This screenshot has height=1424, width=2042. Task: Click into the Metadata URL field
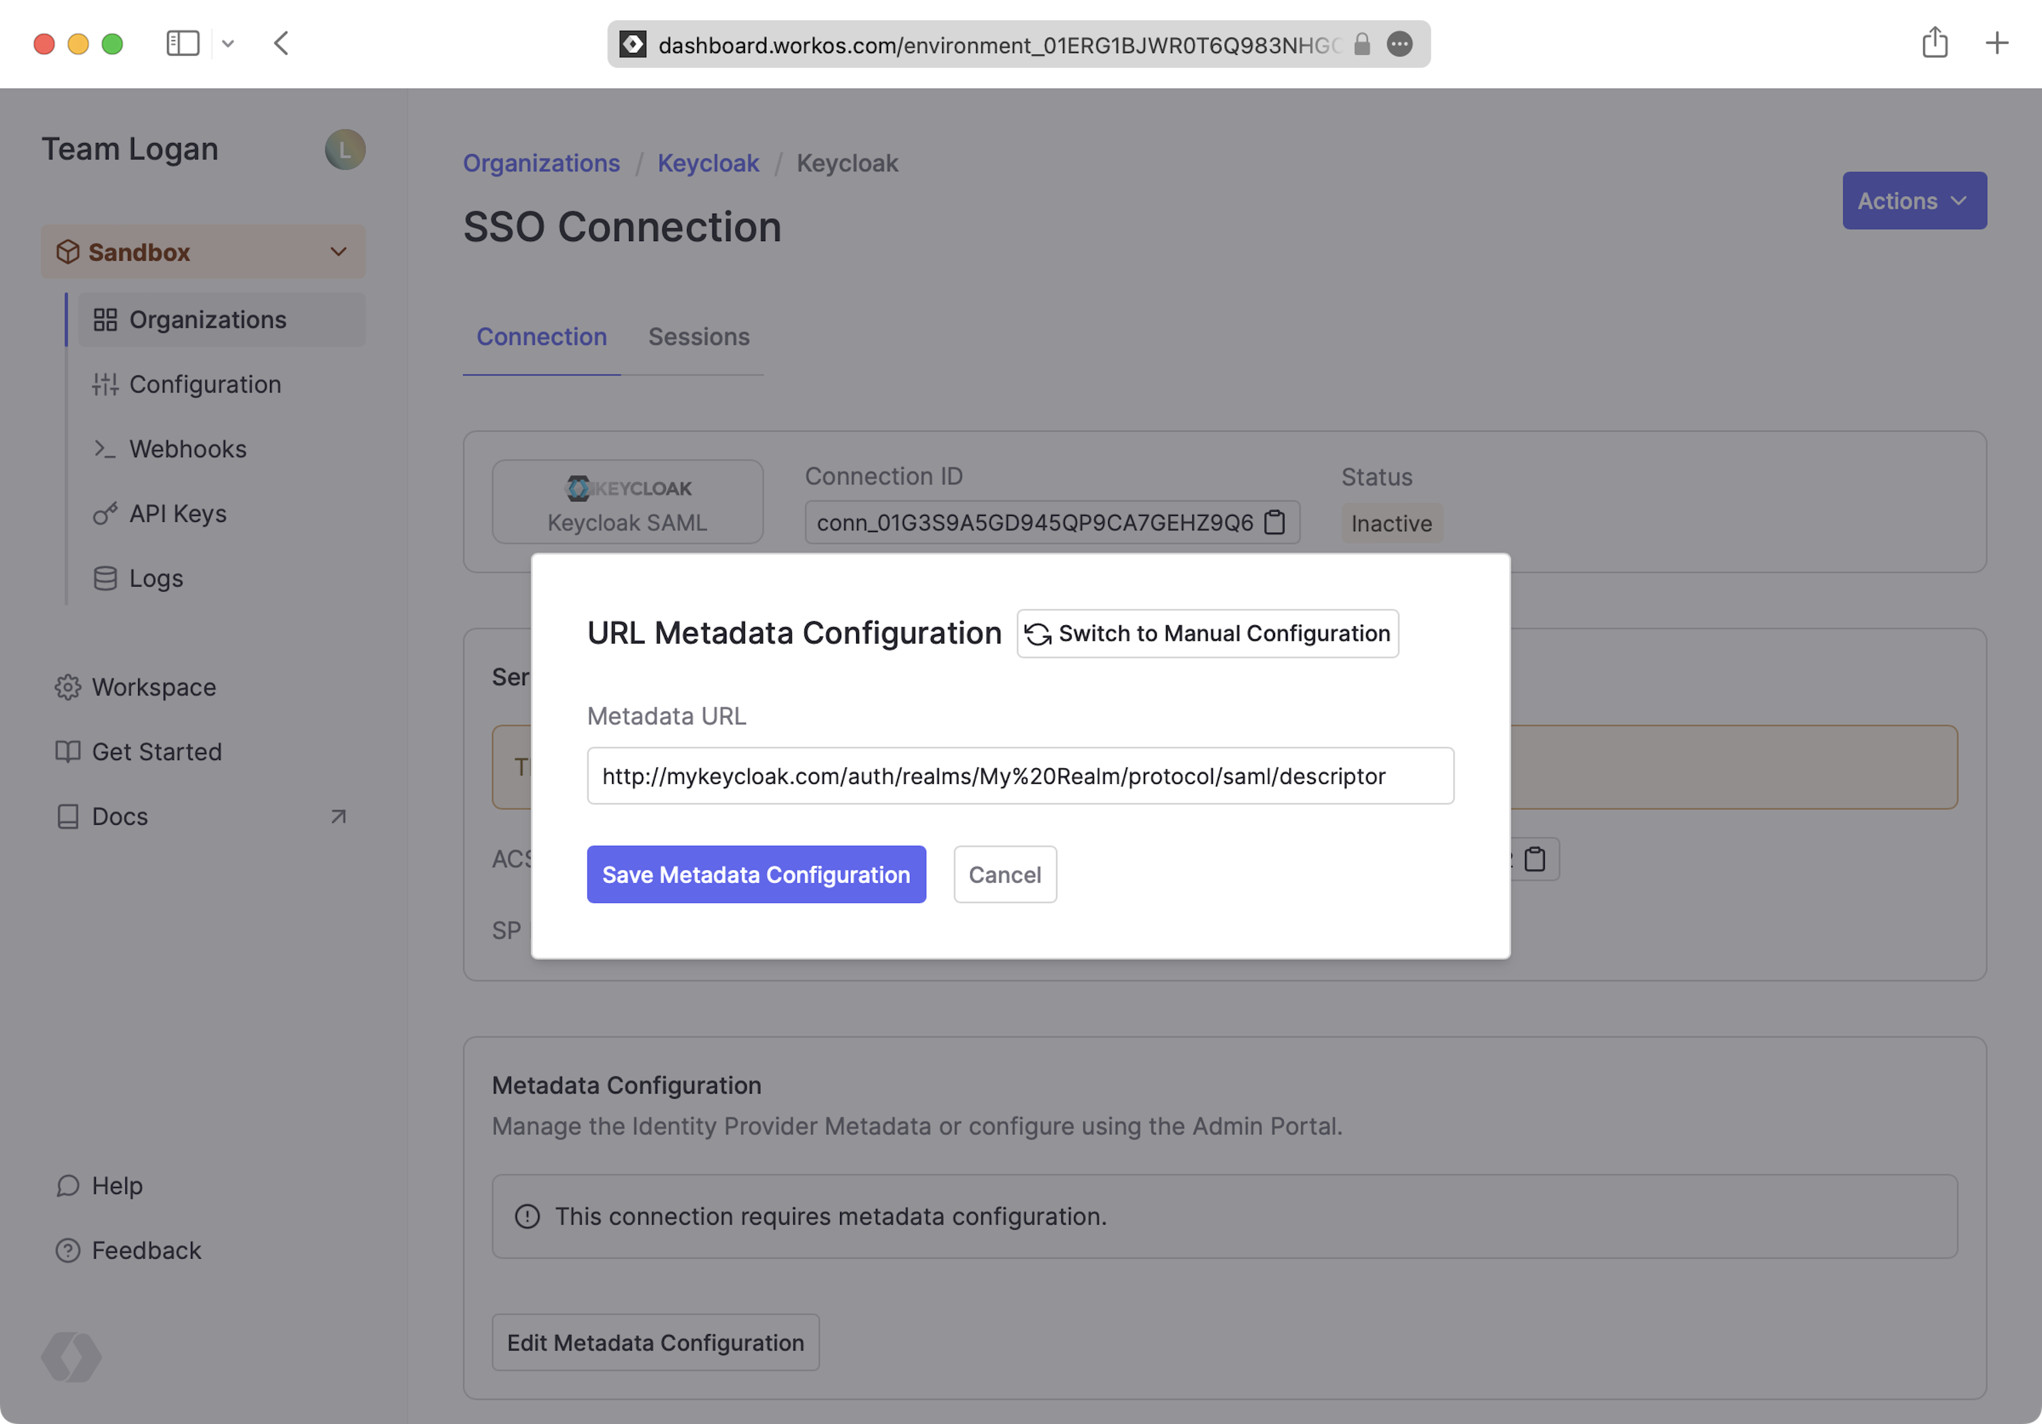[x=1019, y=776]
